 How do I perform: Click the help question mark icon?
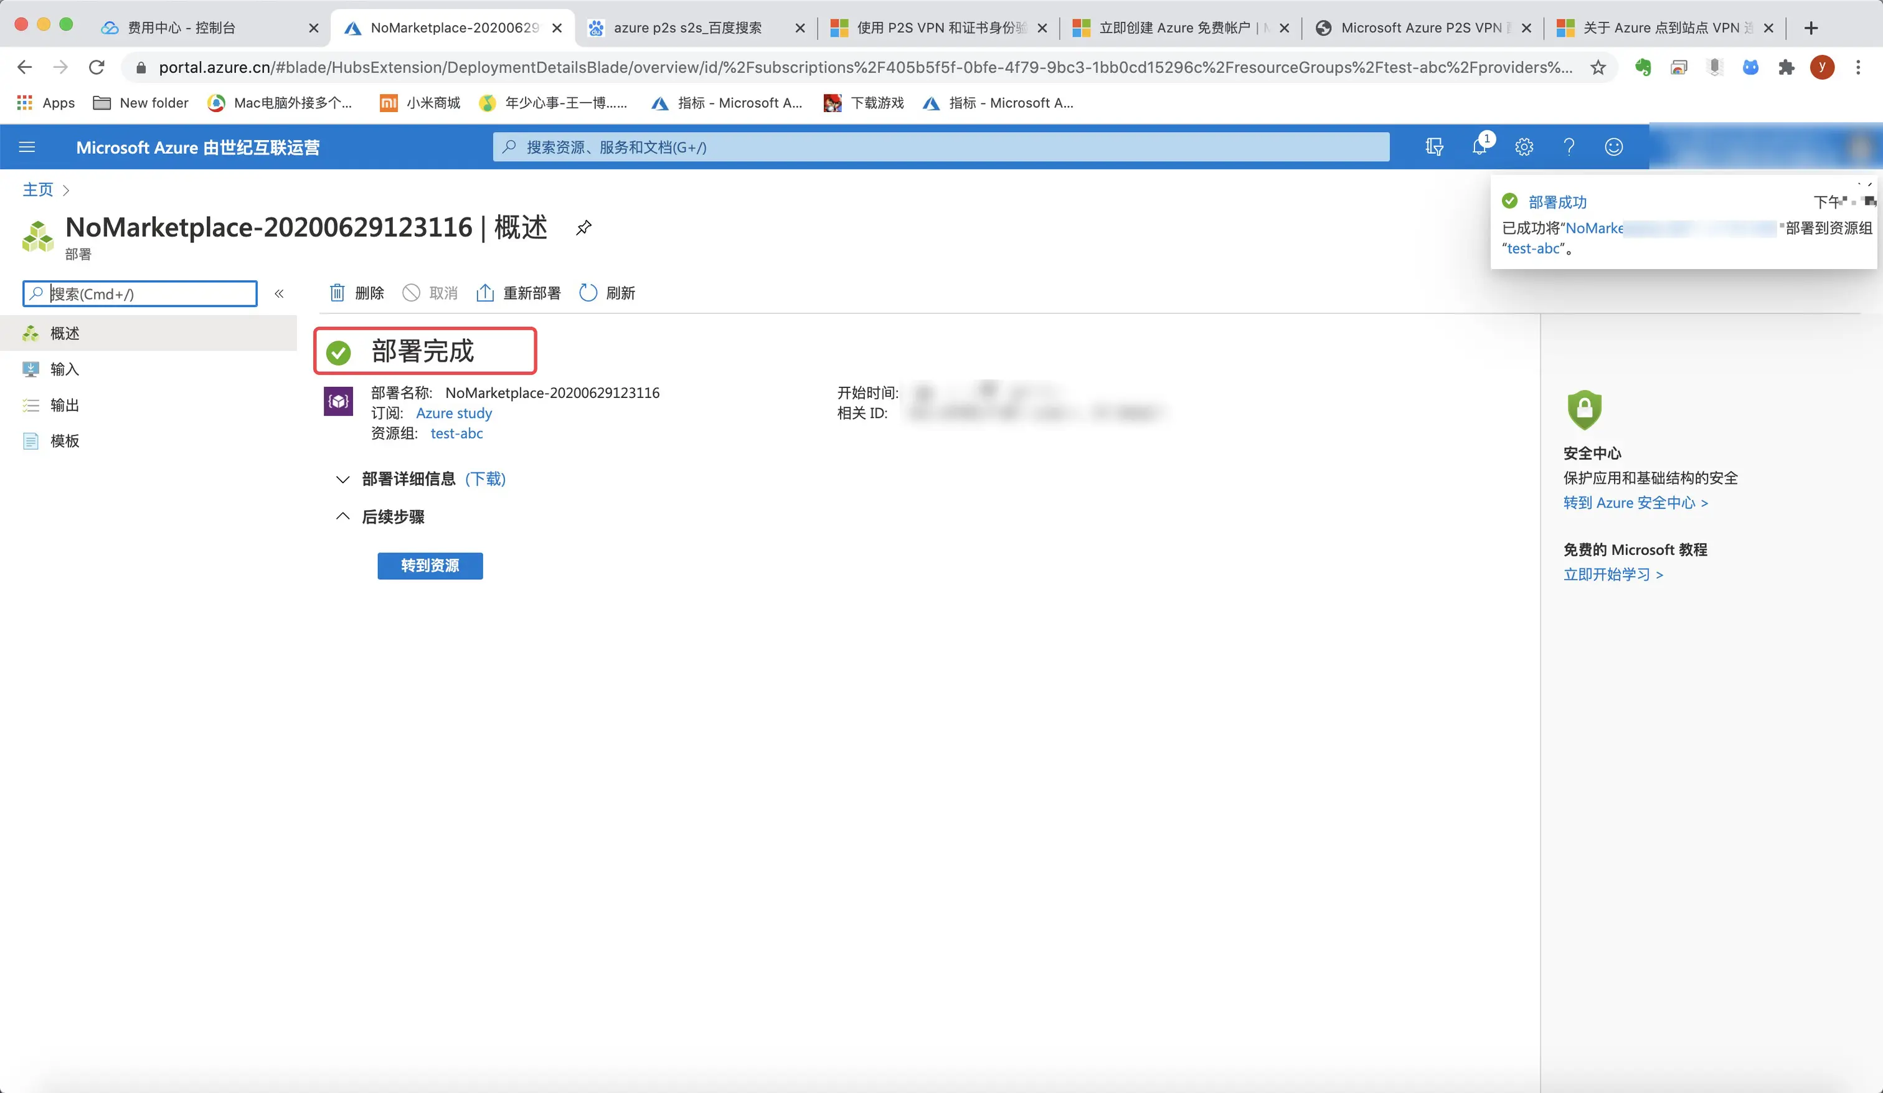pyautogui.click(x=1569, y=147)
